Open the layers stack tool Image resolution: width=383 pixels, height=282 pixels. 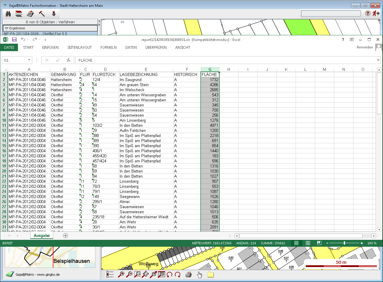tap(19, 13)
